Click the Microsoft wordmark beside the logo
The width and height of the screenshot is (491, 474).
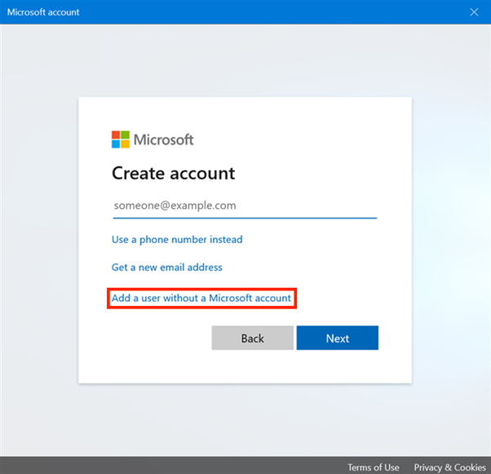(x=163, y=140)
